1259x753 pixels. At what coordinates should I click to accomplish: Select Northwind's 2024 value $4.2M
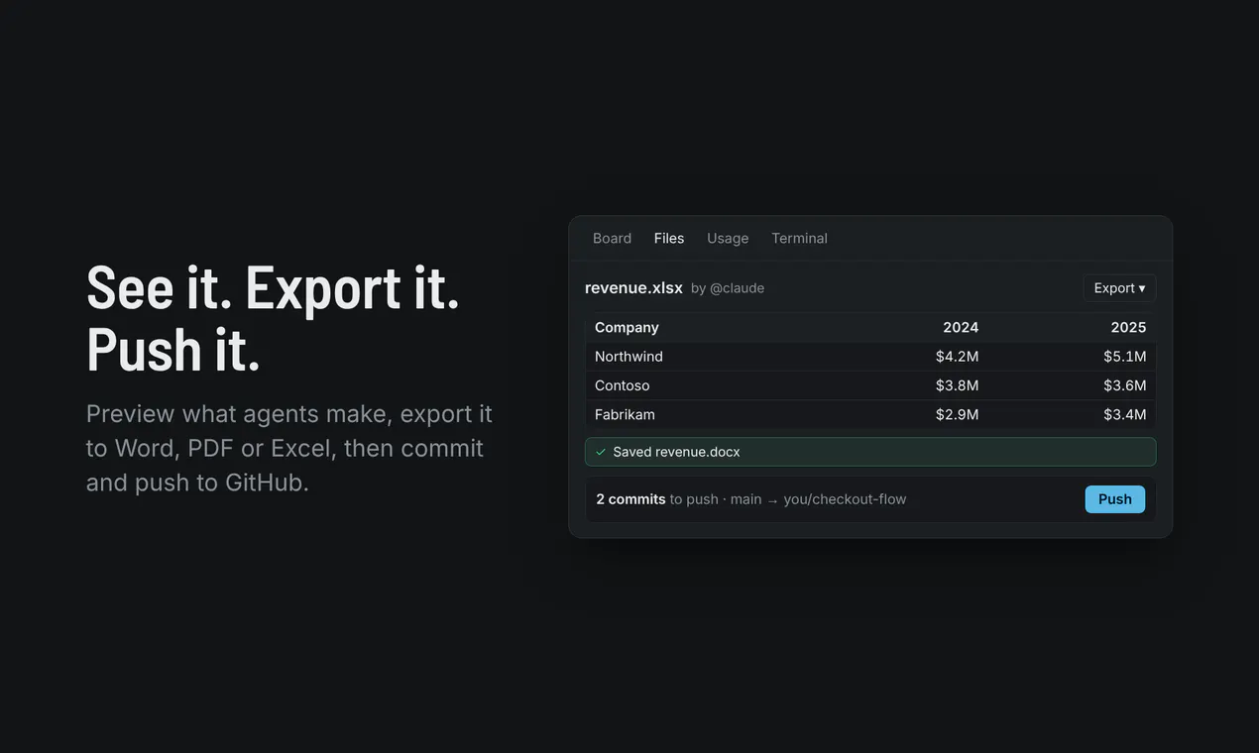(957, 357)
